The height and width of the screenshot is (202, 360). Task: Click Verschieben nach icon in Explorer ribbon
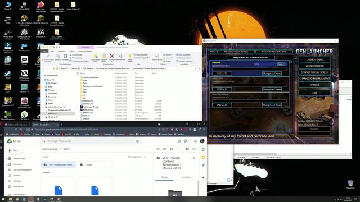(x=96, y=58)
